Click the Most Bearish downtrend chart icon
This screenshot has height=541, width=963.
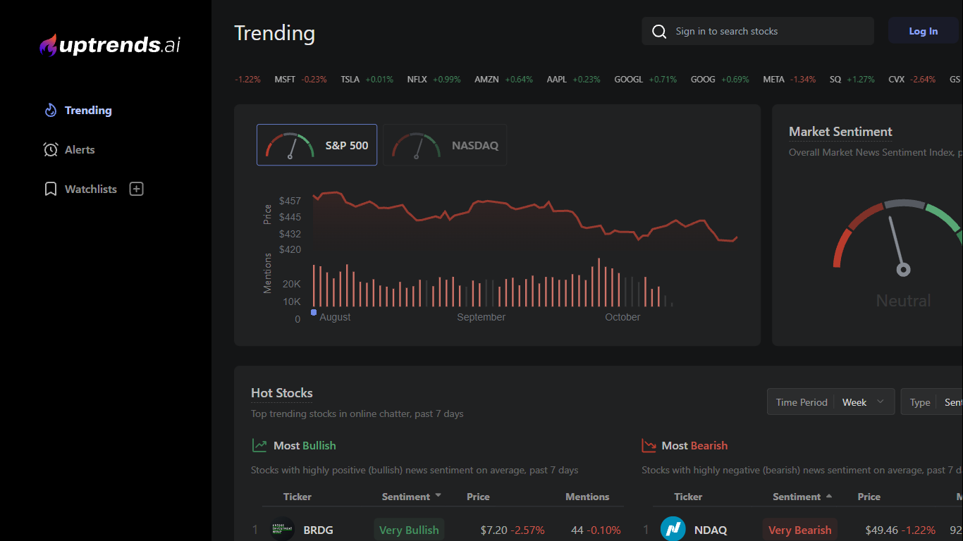pos(649,445)
